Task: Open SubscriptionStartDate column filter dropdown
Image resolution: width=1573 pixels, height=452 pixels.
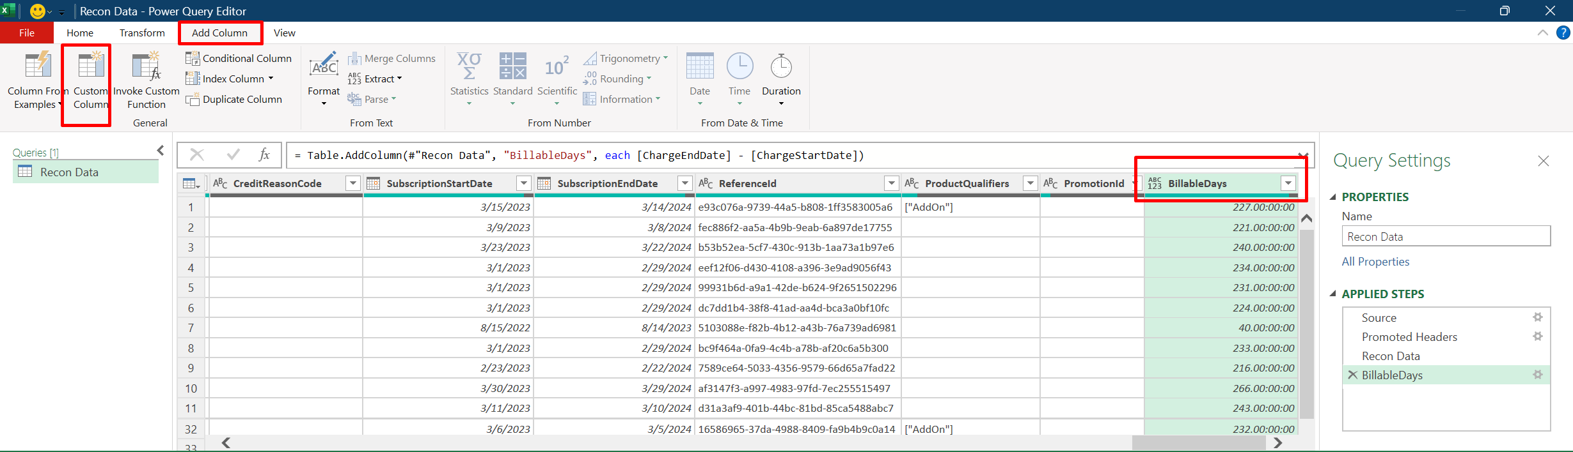Action: 524,184
